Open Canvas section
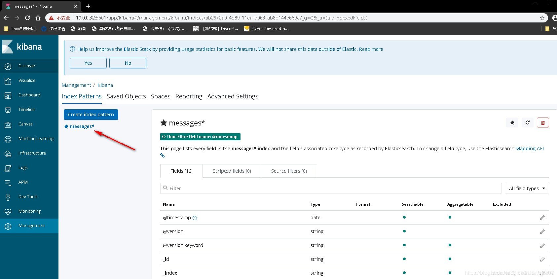Image resolution: width=557 pixels, height=279 pixels. point(29,124)
